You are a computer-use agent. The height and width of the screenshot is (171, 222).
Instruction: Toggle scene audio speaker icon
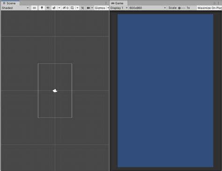point(48,8)
